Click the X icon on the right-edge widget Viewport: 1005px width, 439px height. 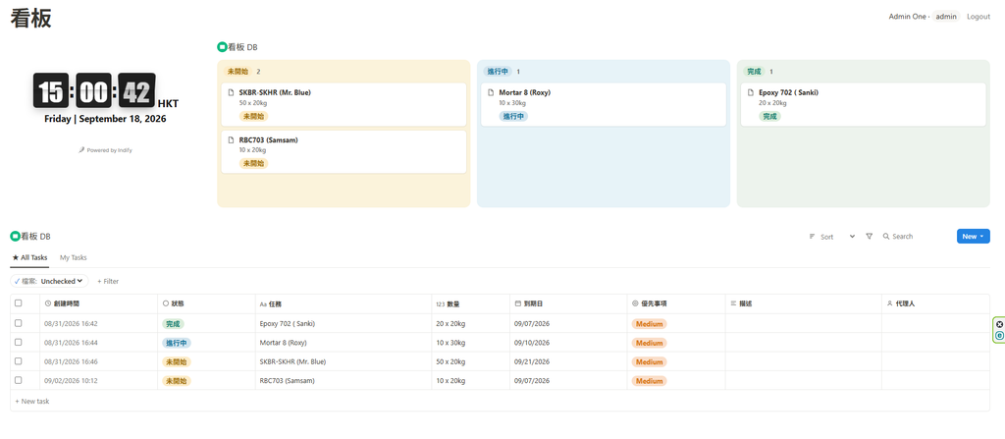999,325
